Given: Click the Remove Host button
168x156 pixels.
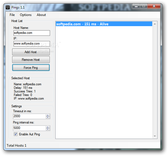Looking at the screenshot, I should [31, 60].
